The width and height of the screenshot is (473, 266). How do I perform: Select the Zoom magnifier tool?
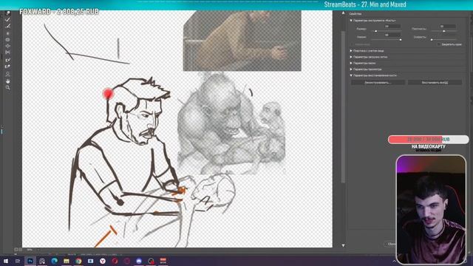point(8,87)
